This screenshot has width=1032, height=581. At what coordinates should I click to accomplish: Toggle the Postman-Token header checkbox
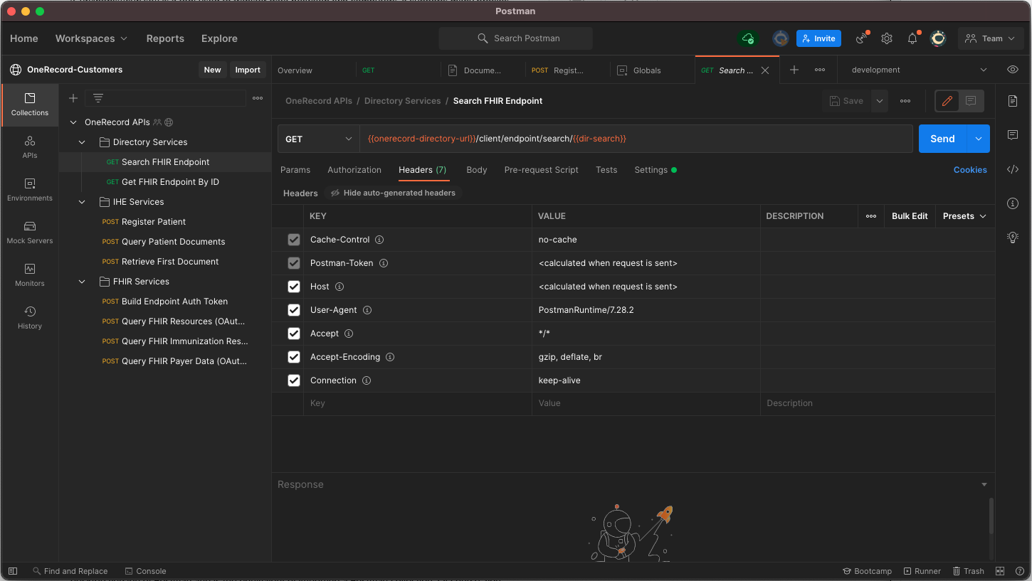pos(294,263)
